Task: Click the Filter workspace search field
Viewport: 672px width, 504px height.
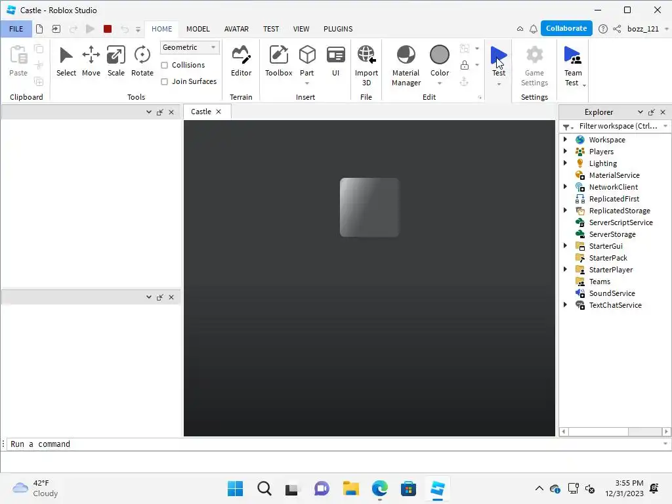Action: click(618, 126)
